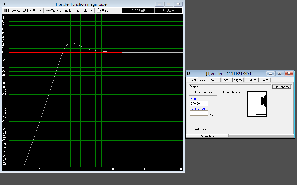
Task: Open the Vents tab
Action: click(215, 80)
